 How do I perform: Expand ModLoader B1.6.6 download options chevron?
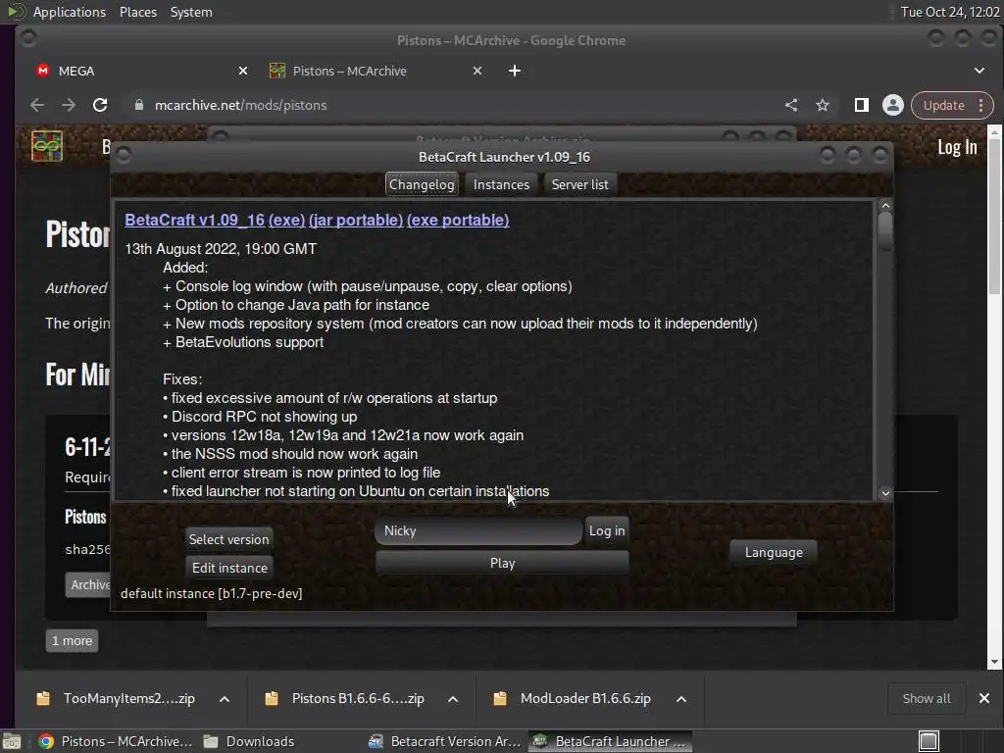click(x=681, y=698)
